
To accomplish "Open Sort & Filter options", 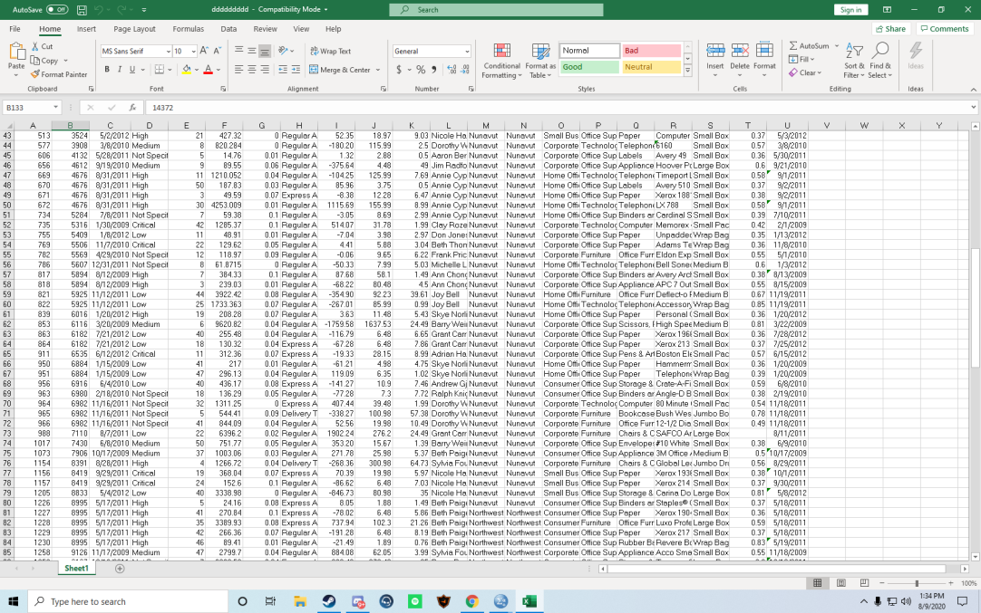I will coord(853,60).
